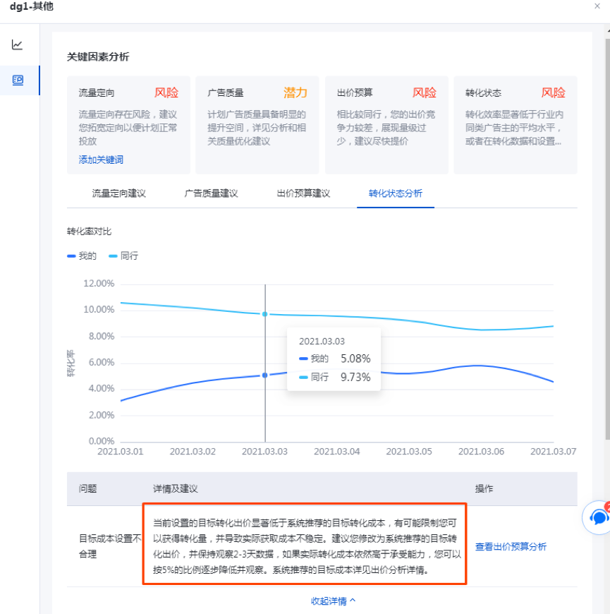Click the vertical scrollbar on right edge
This screenshot has width=610, height=614.
(606, 212)
